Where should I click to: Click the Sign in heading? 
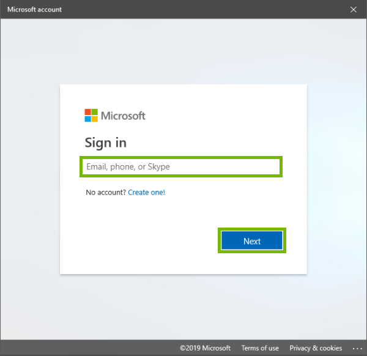(x=106, y=143)
